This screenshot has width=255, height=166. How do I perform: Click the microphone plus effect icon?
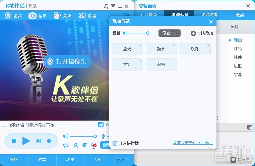pyautogui.click(x=84, y=145)
